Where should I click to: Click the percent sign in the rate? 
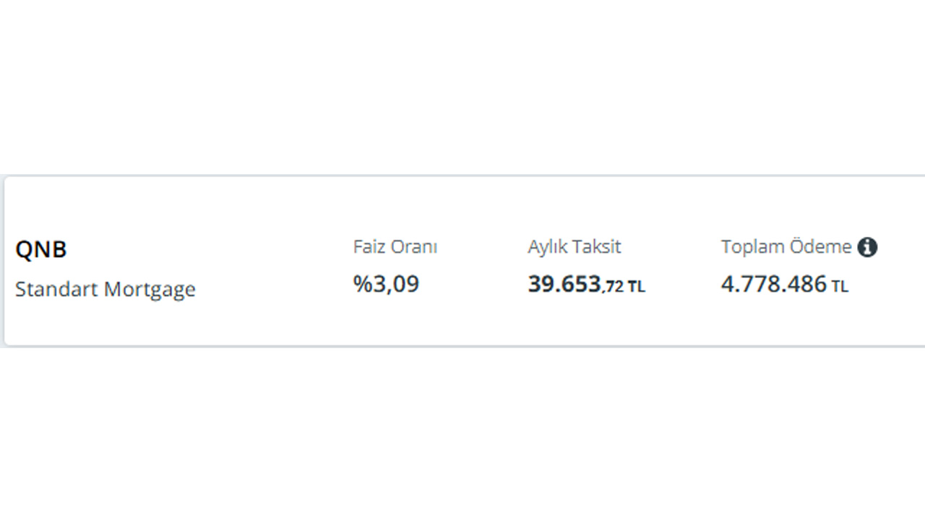[x=361, y=284]
